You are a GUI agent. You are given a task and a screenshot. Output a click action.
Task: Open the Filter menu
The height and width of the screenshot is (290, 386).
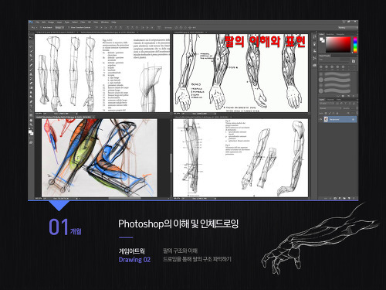click(83, 22)
